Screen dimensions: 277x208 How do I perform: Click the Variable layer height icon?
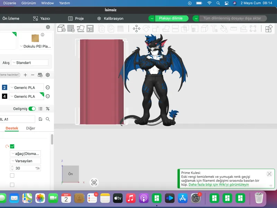[x=120, y=28]
